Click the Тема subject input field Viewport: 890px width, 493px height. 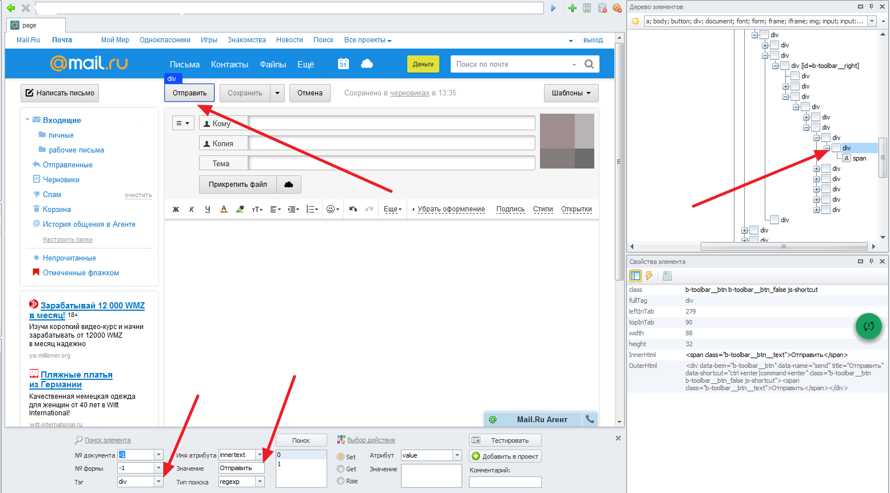[x=392, y=163]
